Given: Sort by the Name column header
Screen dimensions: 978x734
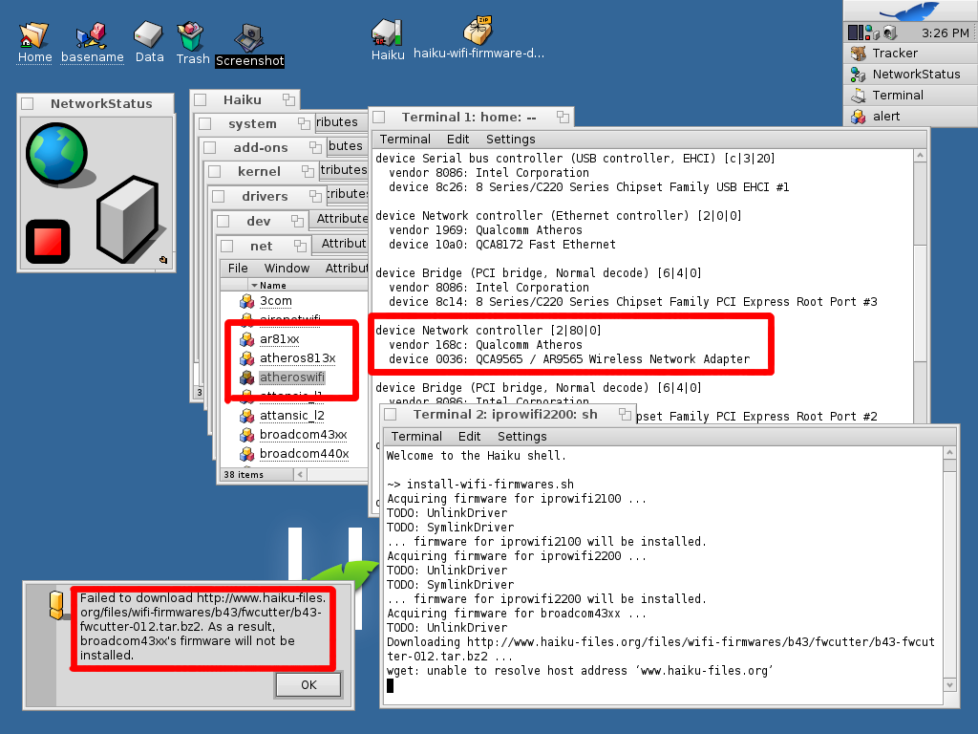Looking at the screenshot, I should (272, 285).
